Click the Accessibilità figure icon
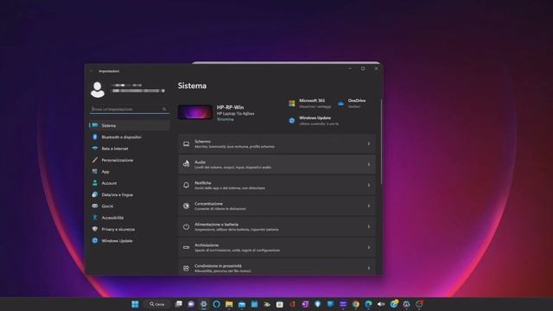 [95, 218]
